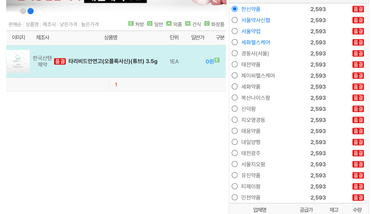
Task: Click the 공급가 column header
Action: (x=306, y=210)
